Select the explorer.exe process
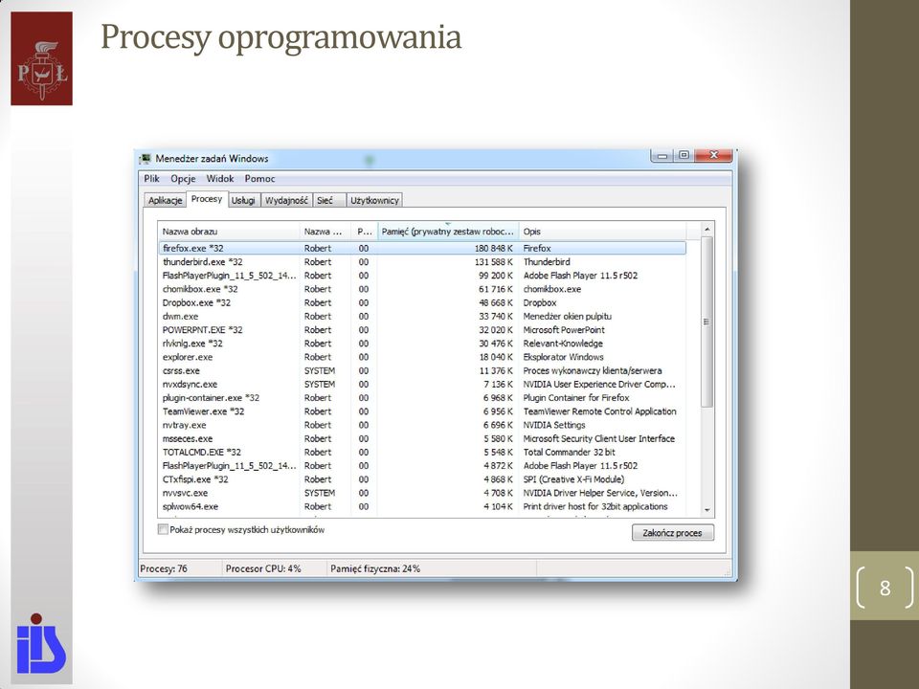 pos(422,357)
